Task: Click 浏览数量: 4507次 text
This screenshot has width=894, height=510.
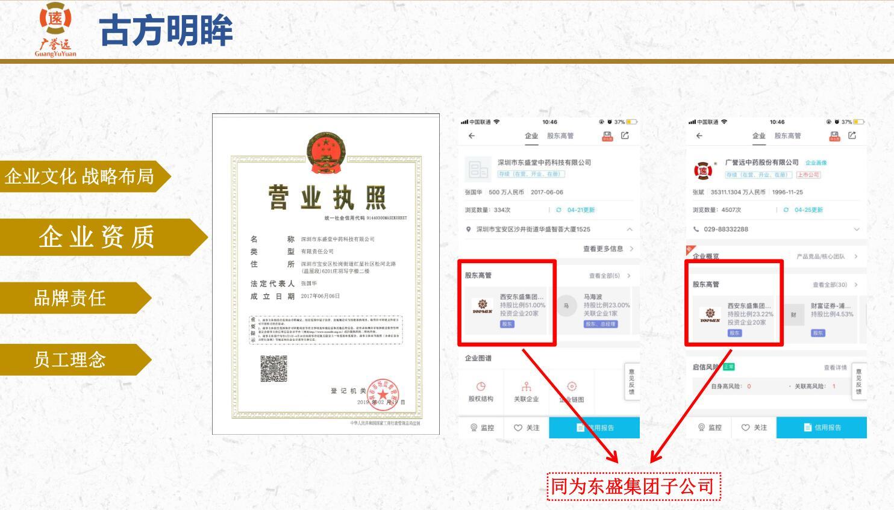Action: tap(717, 210)
